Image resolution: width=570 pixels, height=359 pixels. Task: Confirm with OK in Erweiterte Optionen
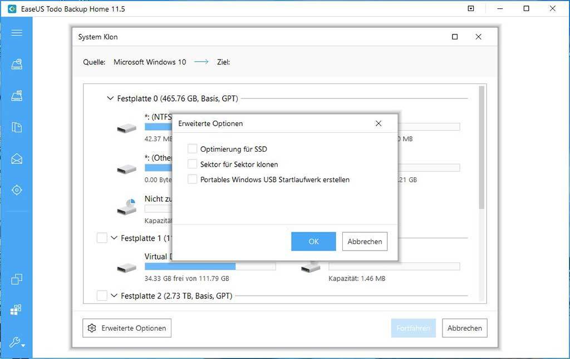(313, 241)
